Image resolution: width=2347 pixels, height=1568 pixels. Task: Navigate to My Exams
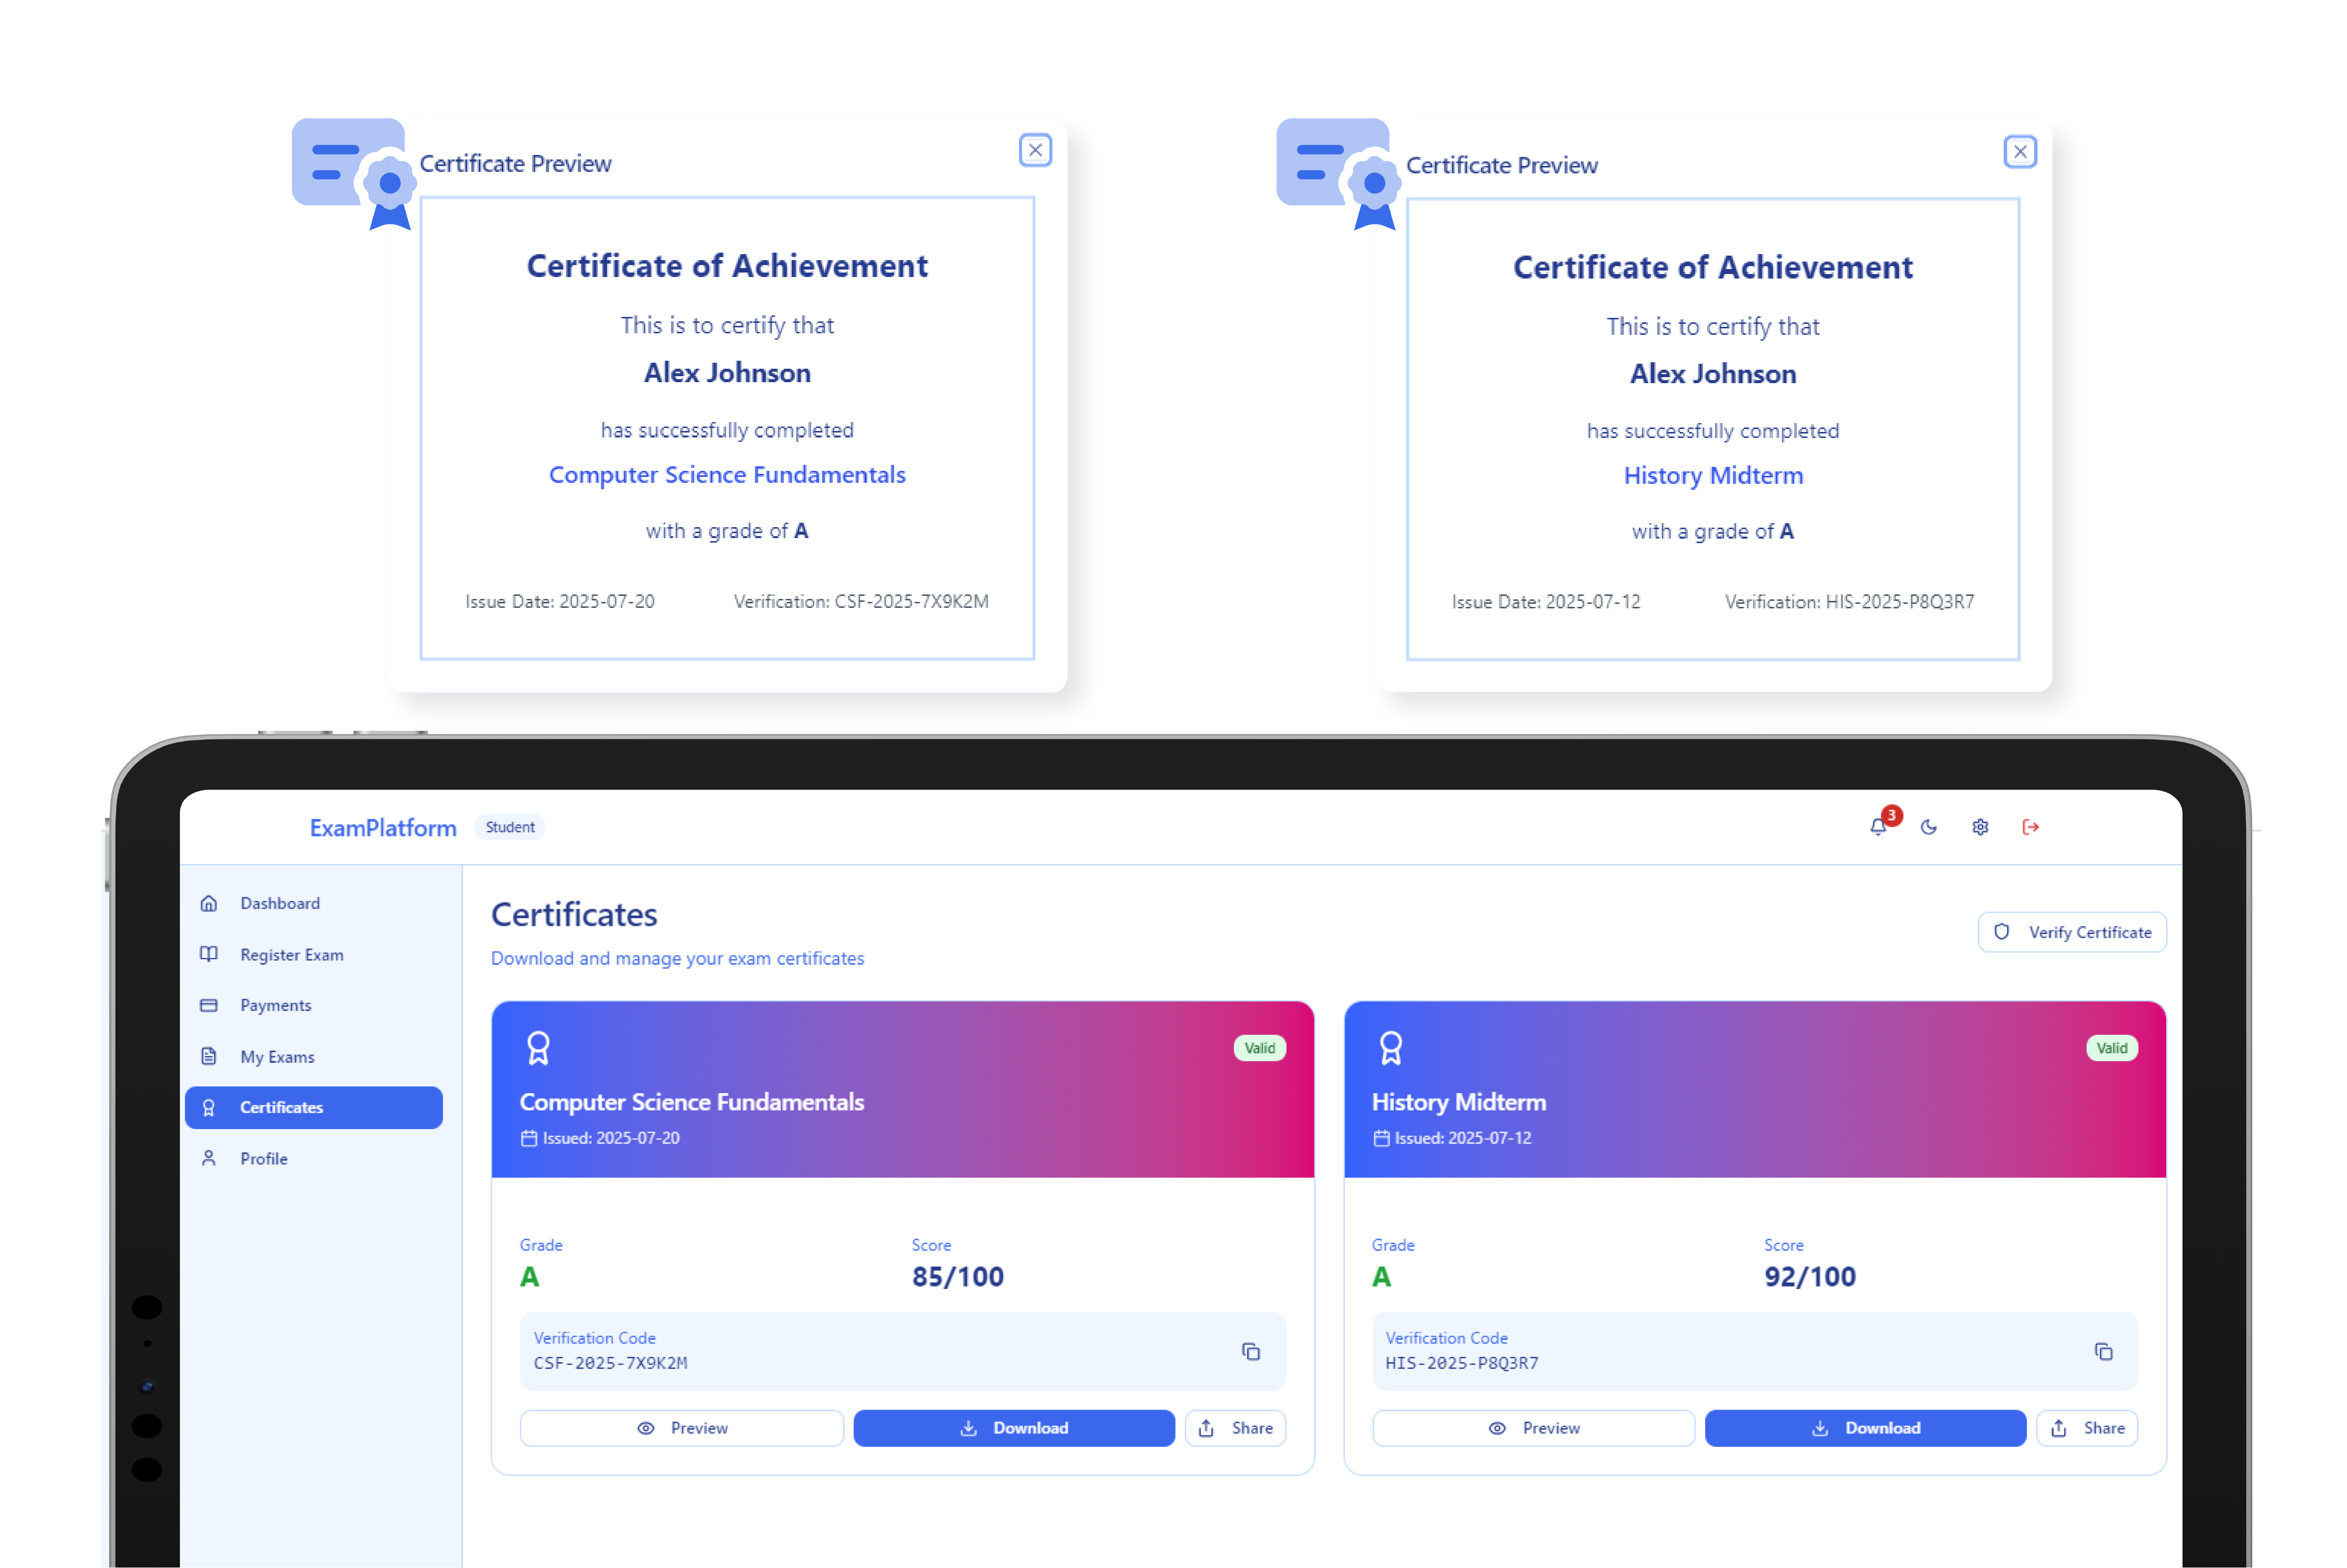click(314, 1056)
